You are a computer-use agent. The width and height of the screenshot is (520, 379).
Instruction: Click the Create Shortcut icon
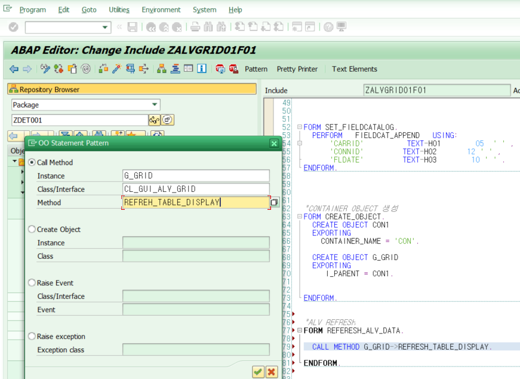pos(310,27)
